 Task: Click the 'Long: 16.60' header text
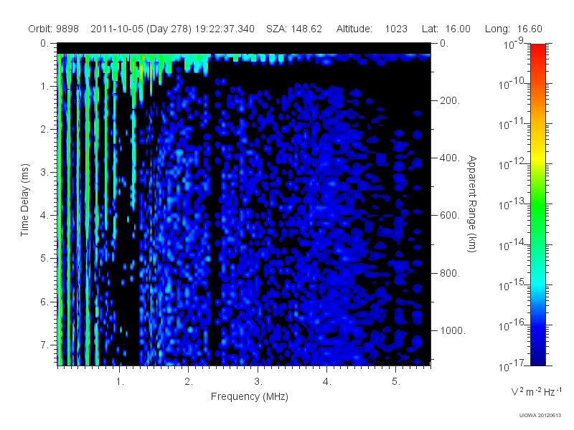point(513,29)
